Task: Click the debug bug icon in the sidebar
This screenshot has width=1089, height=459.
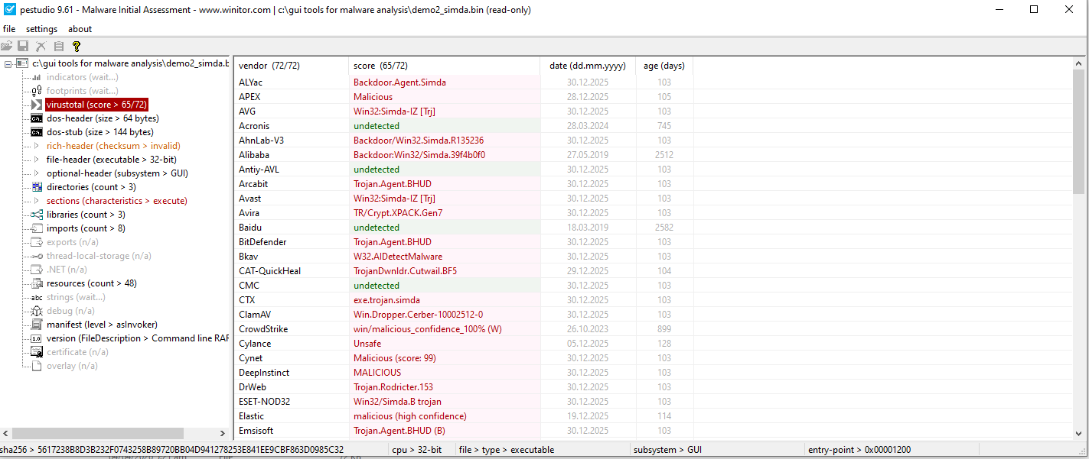Action: (x=36, y=311)
